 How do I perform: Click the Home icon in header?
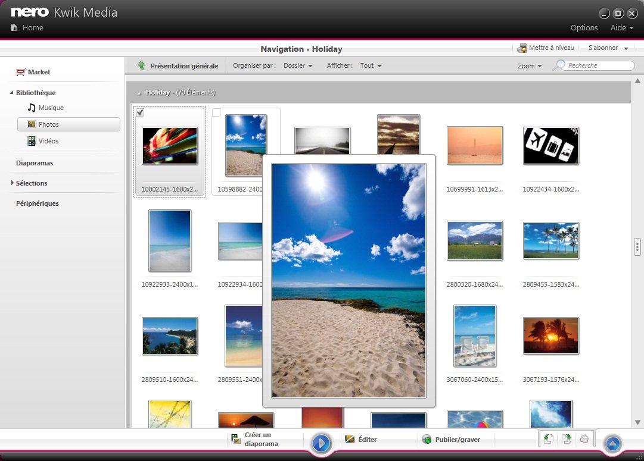coord(14,27)
